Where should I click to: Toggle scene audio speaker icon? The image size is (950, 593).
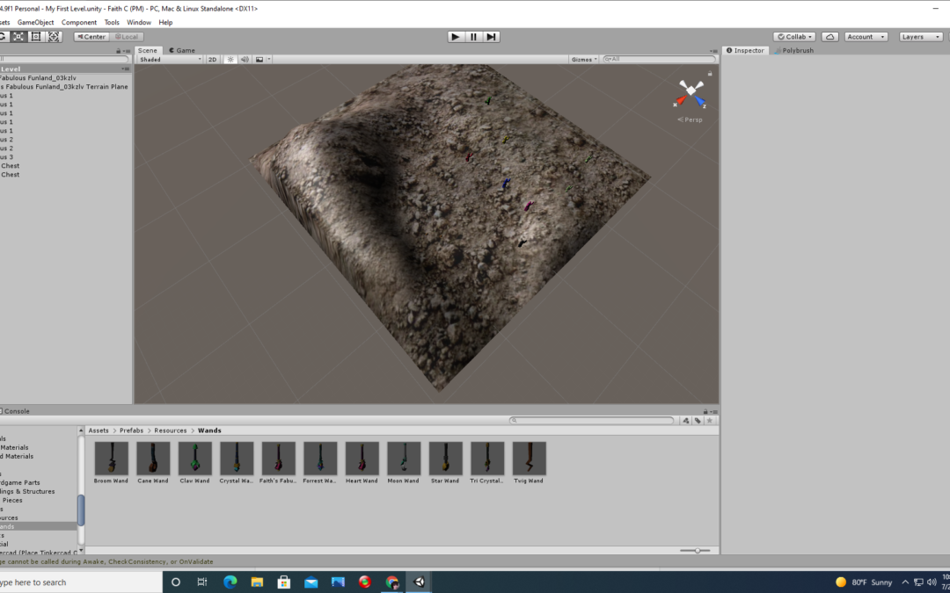point(245,60)
